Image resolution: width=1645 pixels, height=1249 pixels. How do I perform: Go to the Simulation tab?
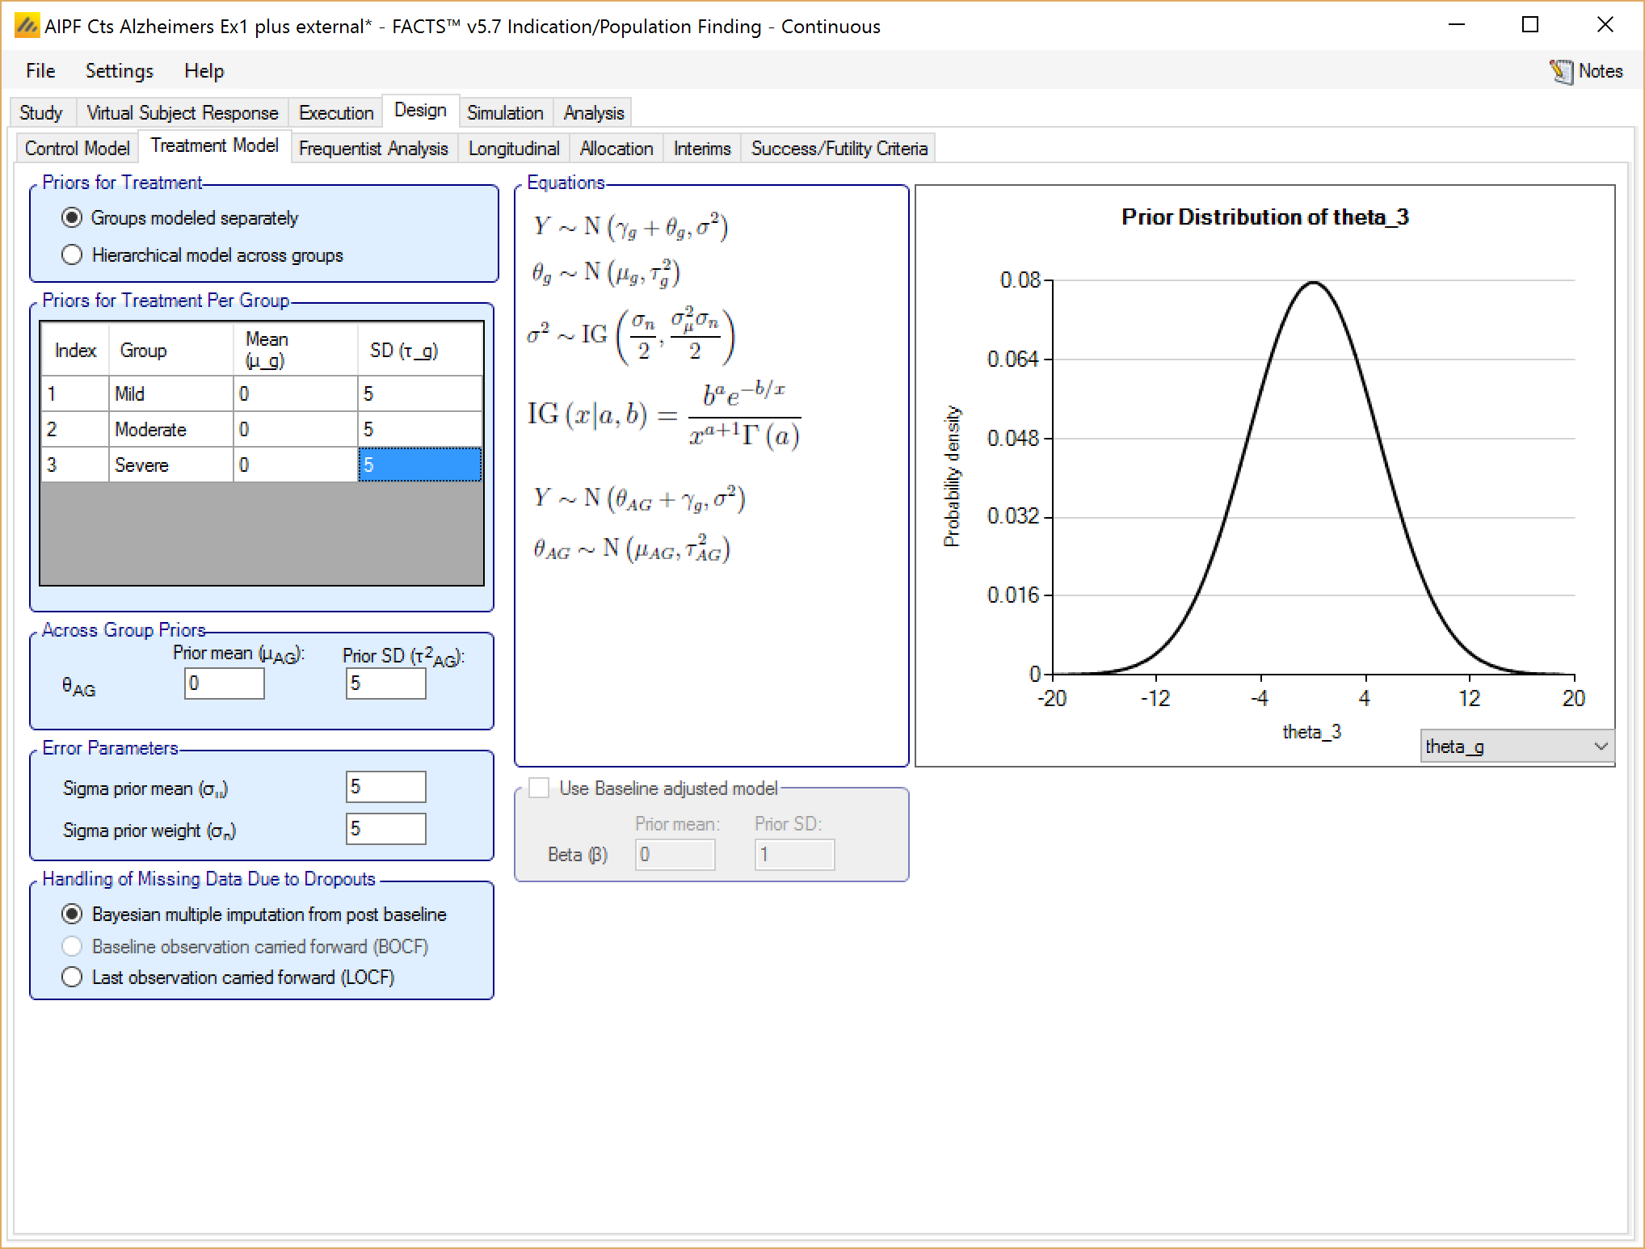[x=504, y=113]
